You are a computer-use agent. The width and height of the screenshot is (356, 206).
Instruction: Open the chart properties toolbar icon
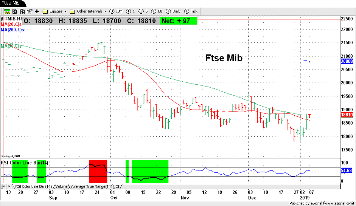tap(30, 11)
